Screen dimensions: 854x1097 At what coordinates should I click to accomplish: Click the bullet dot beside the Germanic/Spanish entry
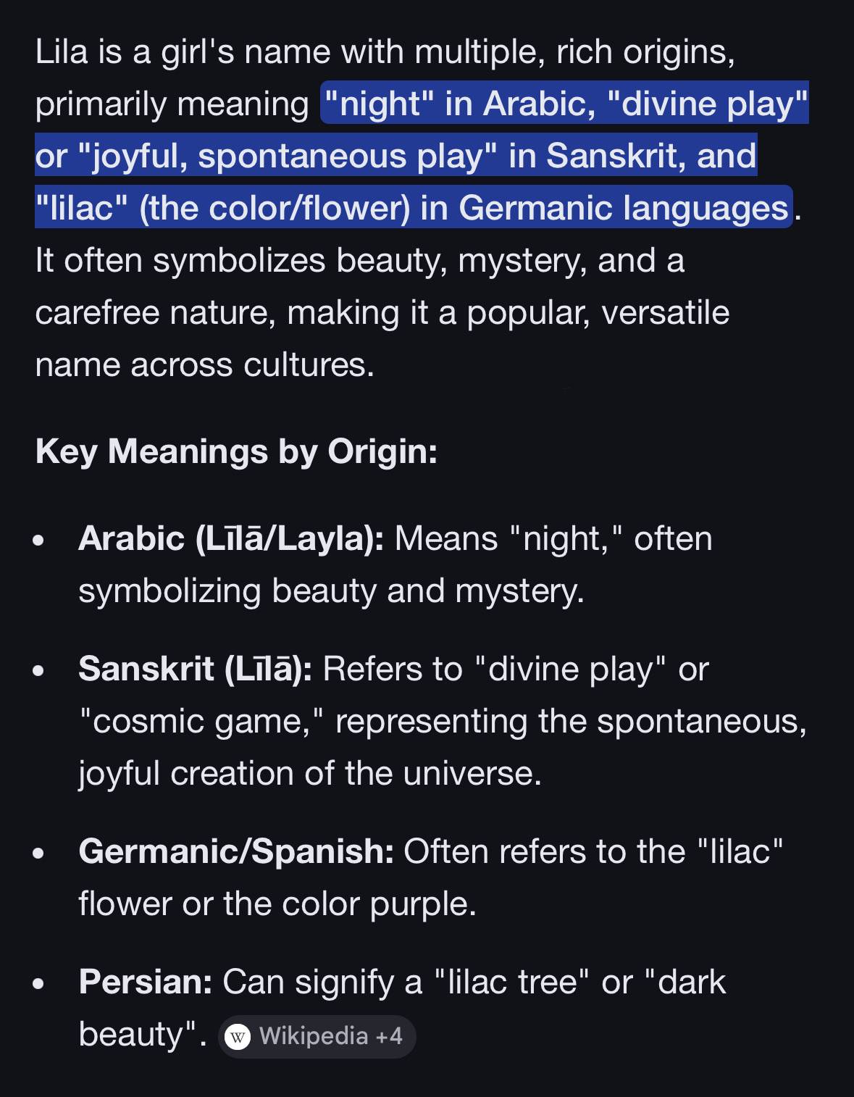39,853
